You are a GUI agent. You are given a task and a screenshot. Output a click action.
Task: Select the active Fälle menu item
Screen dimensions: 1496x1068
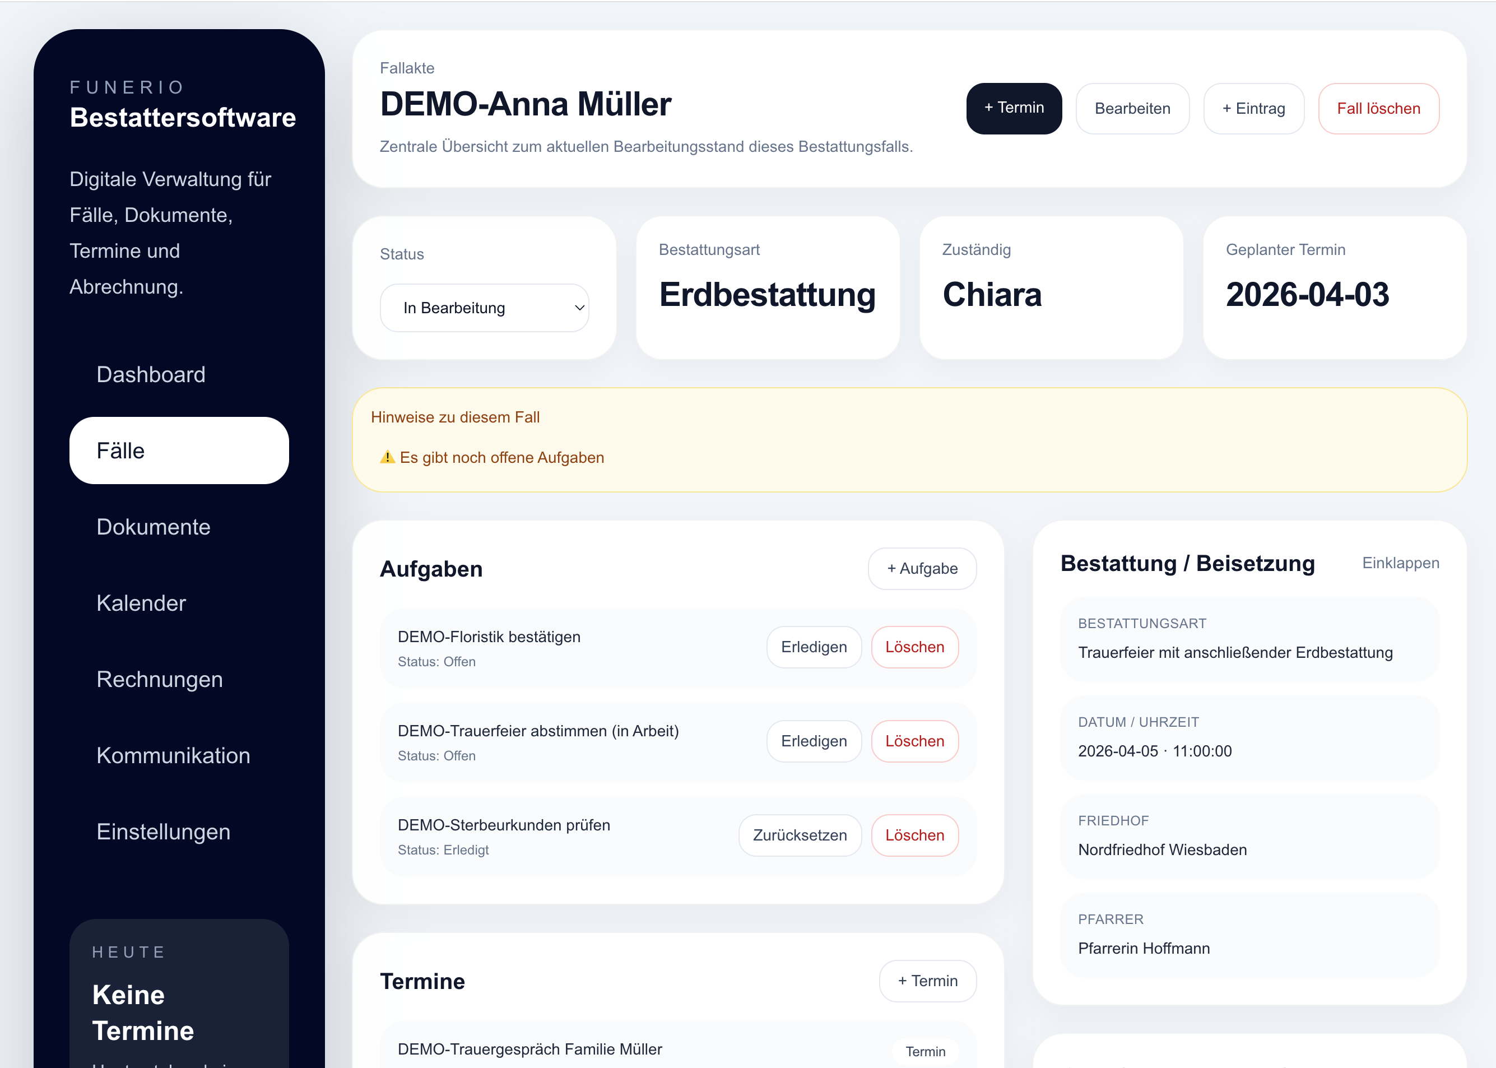point(179,451)
